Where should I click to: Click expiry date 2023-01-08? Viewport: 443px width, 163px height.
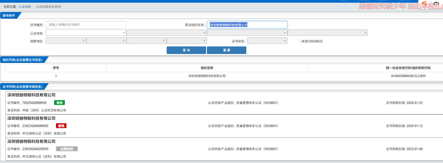pos(414,149)
